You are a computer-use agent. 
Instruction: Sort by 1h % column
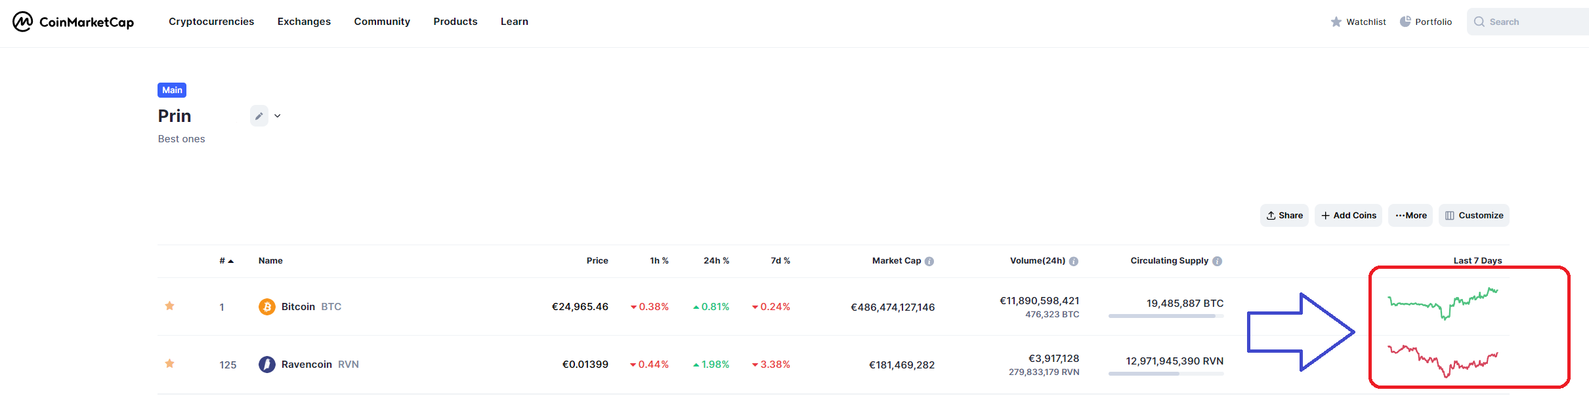(659, 261)
